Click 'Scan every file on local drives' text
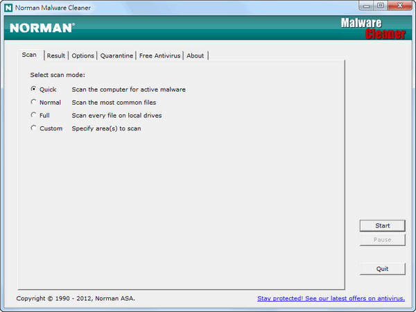Screen dimensions: 416x312 (x=116, y=115)
